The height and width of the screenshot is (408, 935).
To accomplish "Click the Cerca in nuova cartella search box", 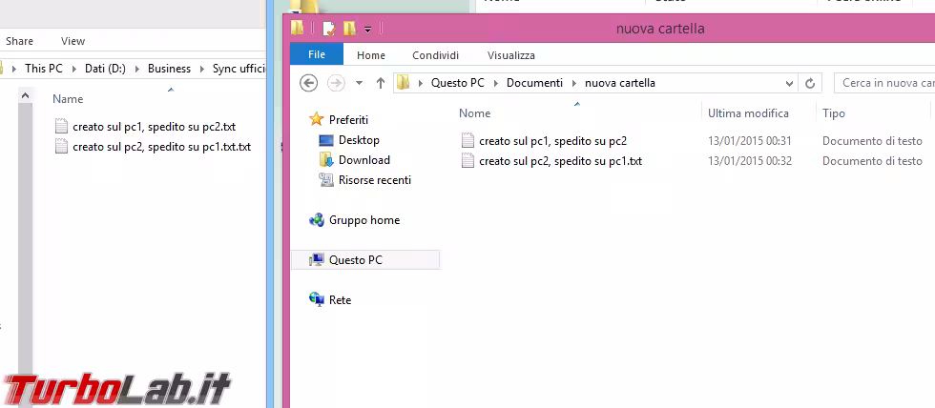I will (885, 83).
